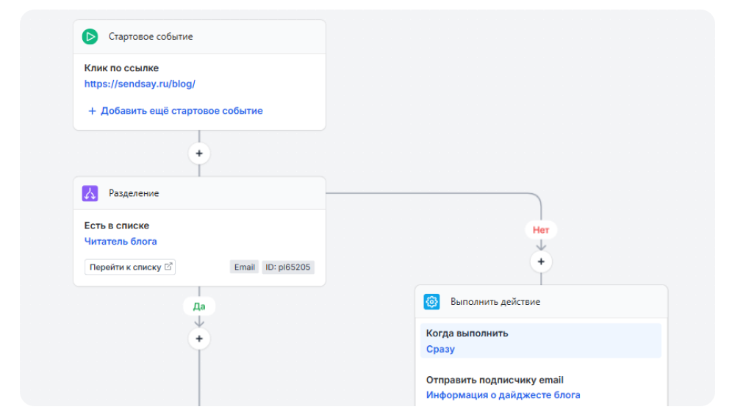Add a step under the Нет branch
735x415 pixels.
541,261
